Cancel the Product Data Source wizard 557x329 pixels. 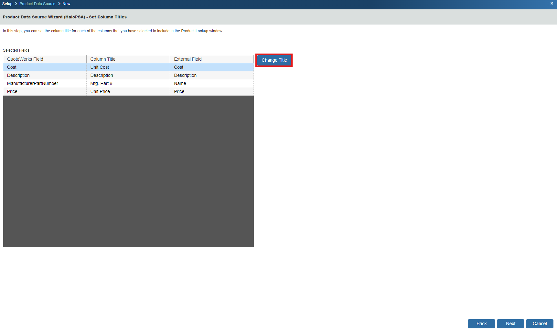pos(539,324)
